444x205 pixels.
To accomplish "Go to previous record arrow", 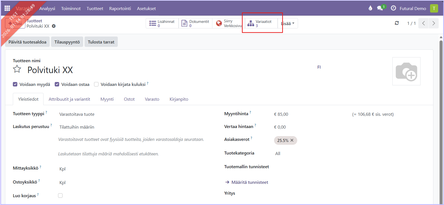I will 423,23.
